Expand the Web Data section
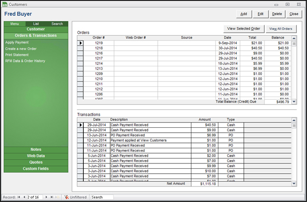 click(36, 156)
